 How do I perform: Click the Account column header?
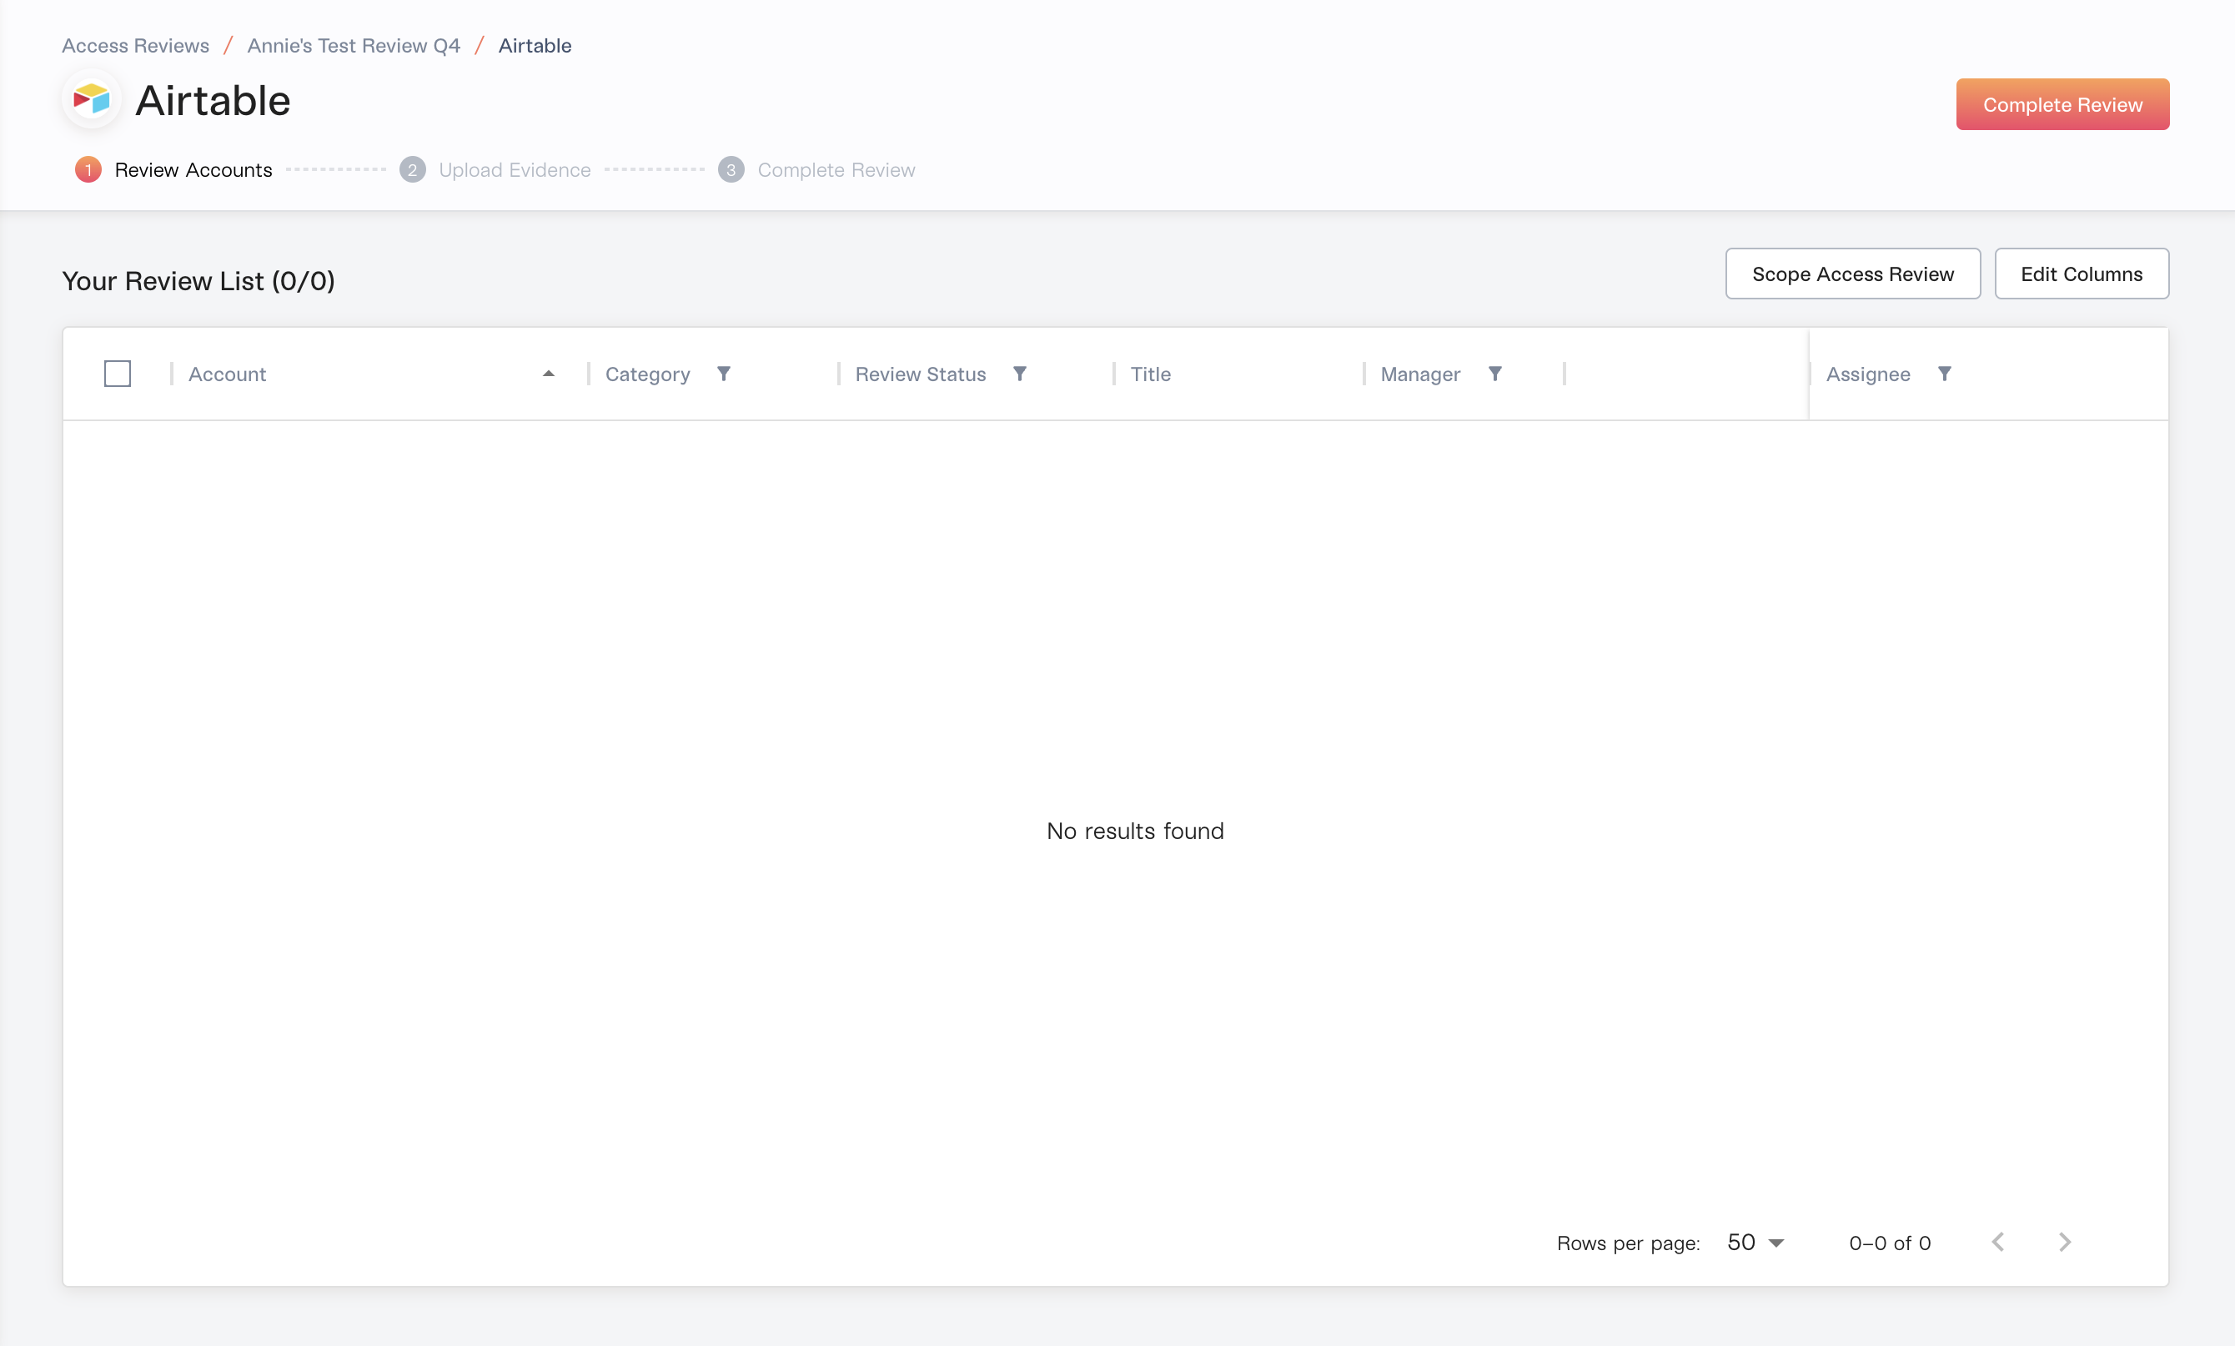point(227,374)
